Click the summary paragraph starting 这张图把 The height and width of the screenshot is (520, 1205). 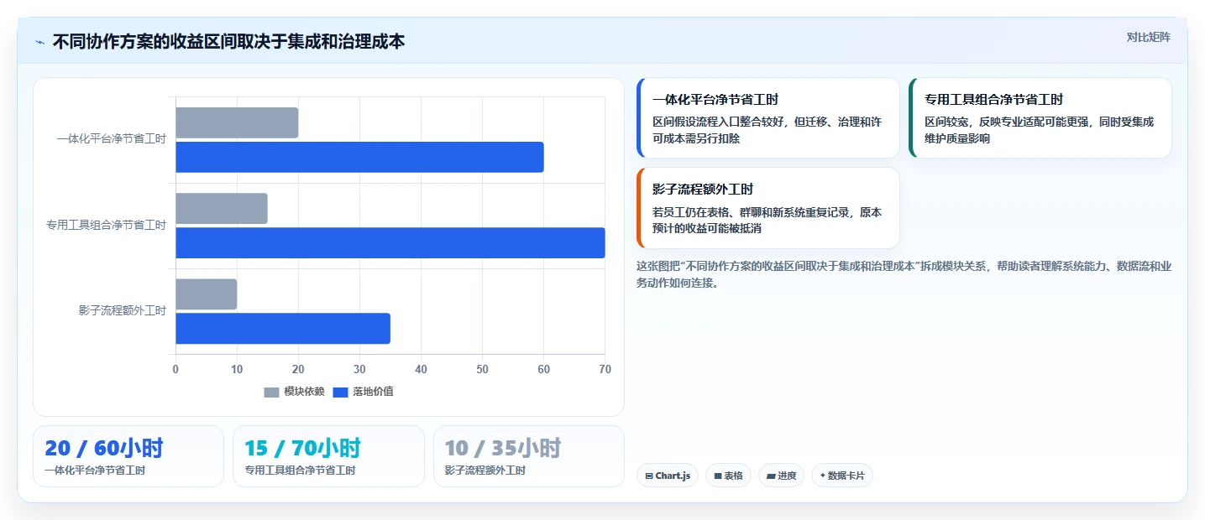[904, 274]
